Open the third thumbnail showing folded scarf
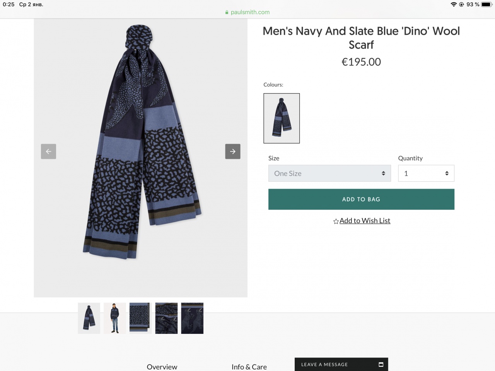This screenshot has height=371, width=495. [x=140, y=318]
